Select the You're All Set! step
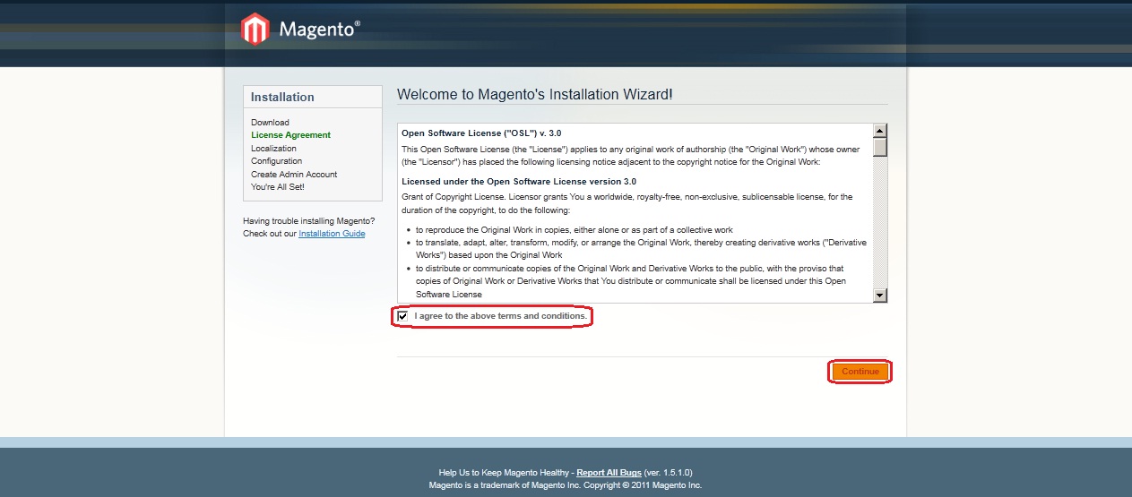The image size is (1132, 497). 278,187
